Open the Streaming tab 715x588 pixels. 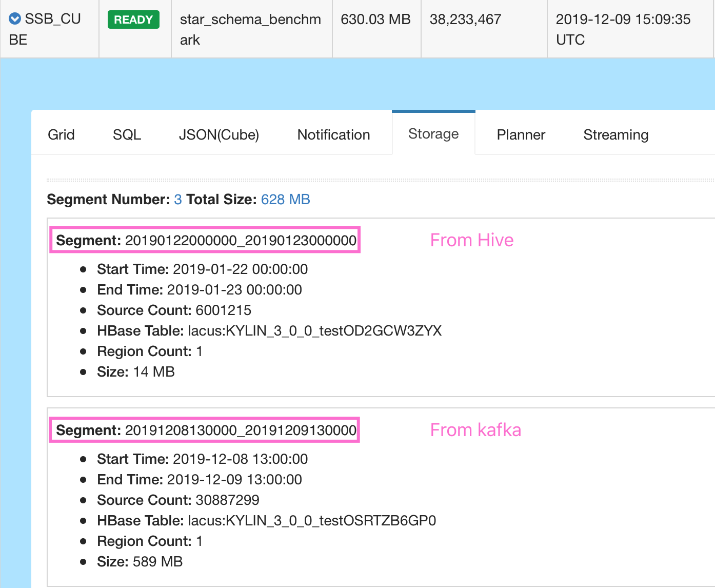[615, 134]
